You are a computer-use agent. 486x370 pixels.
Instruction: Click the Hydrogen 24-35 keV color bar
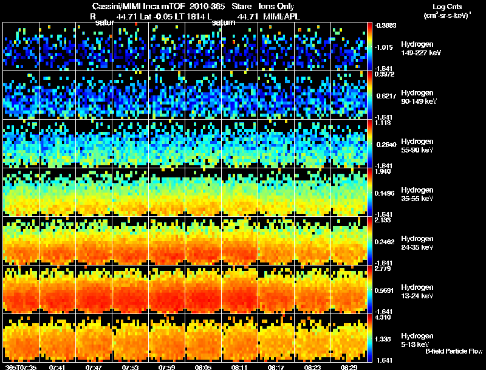[369, 241]
